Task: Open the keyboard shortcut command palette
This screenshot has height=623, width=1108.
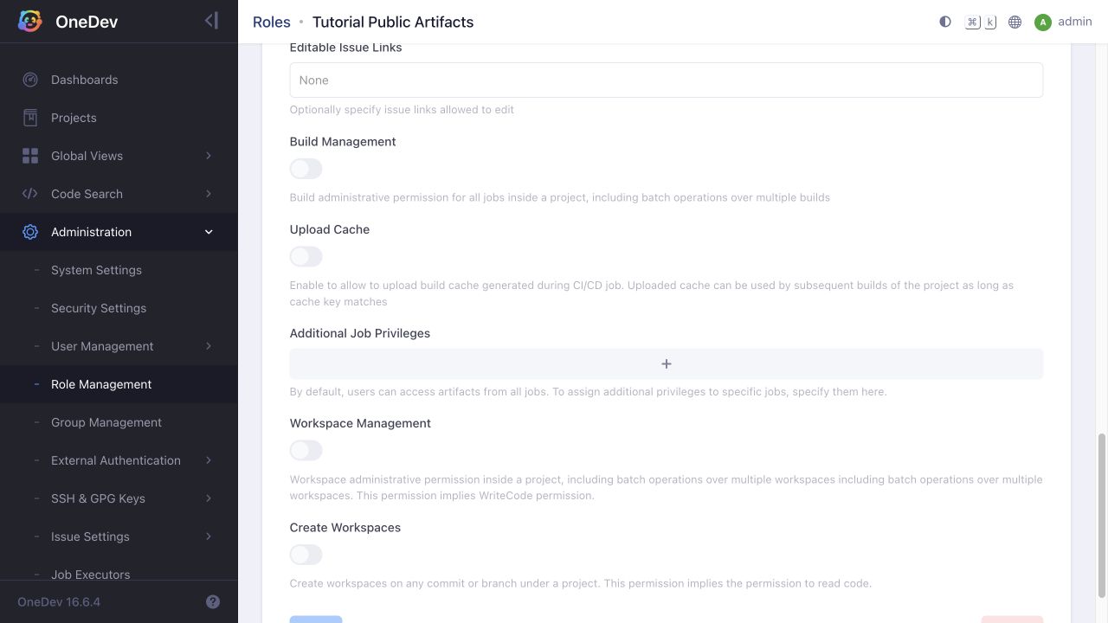Action: [981, 22]
